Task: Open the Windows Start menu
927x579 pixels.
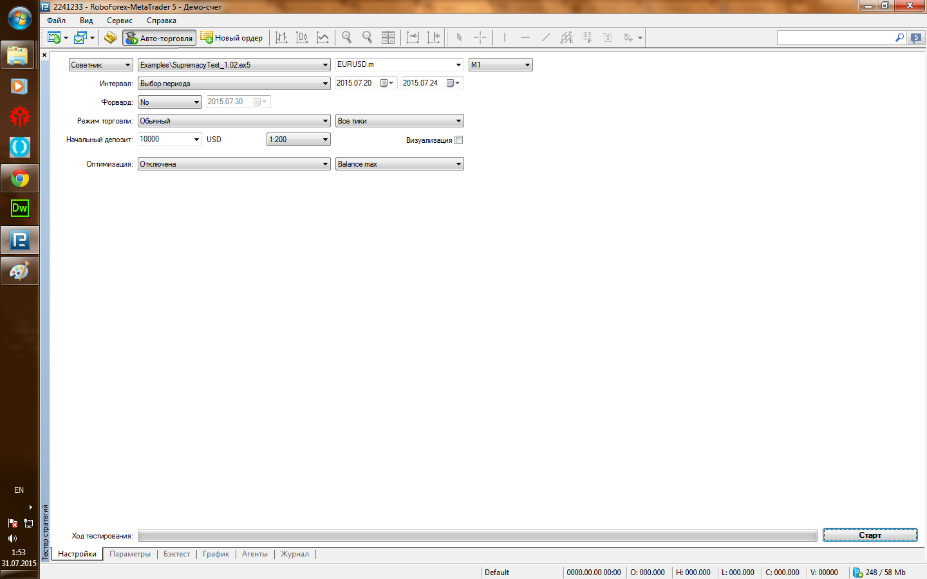Action: coord(20,18)
